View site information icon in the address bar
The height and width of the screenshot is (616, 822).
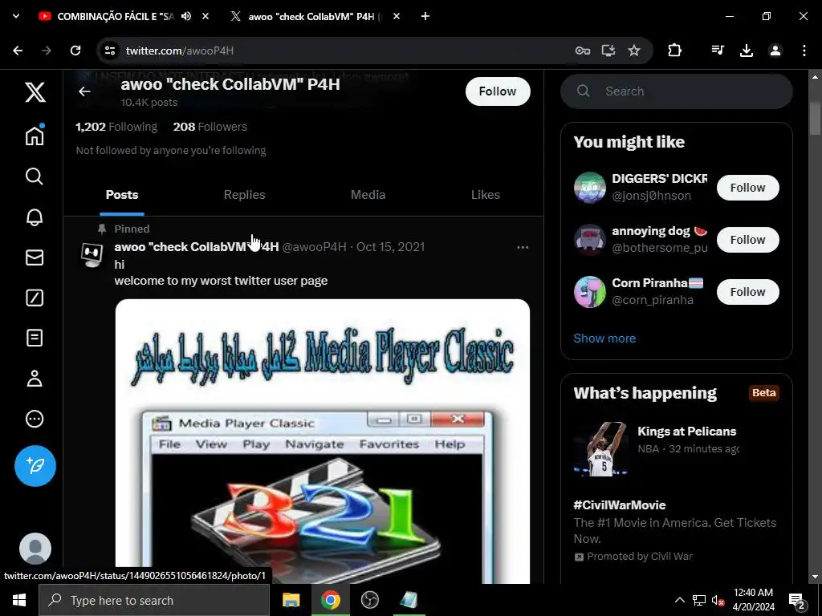[109, 51]
